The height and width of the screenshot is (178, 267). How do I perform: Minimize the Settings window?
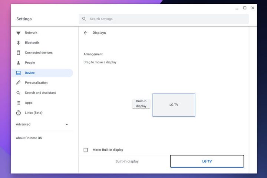click(237, 8)
